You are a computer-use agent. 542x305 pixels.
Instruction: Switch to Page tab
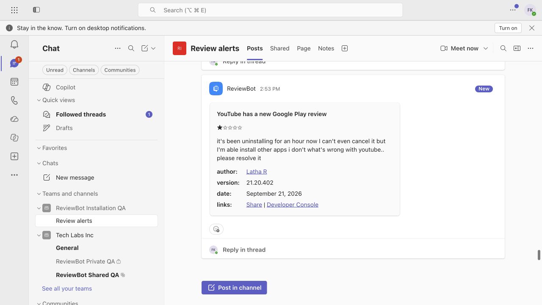click(304, 48)
